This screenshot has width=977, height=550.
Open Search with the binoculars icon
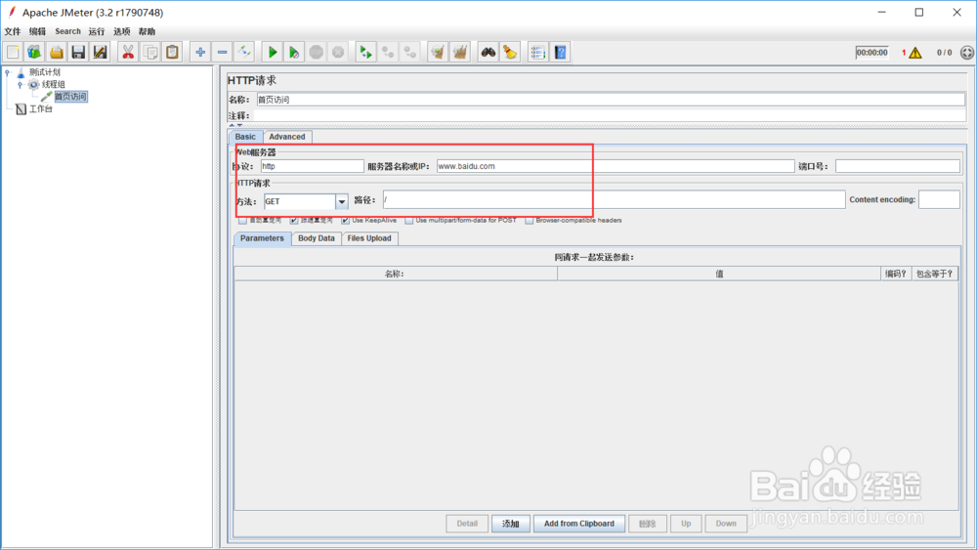coord(488,53)
